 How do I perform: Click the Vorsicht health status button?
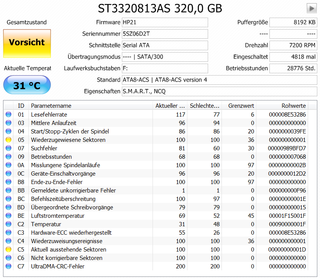tap(27, 44)
